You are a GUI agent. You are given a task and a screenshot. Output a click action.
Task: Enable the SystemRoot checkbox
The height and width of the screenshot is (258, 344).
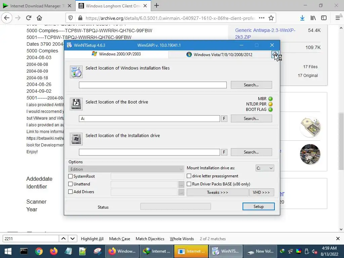click(x=71, y=176)
